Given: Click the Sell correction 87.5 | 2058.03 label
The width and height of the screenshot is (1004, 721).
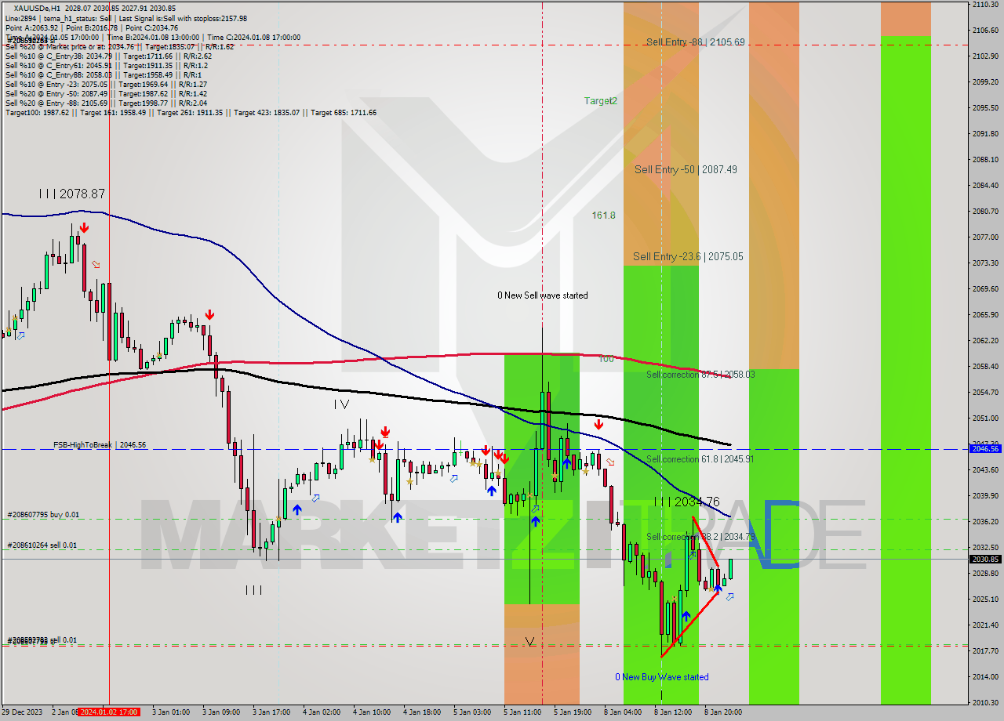Looking at the screenshot, I should 700,375.
